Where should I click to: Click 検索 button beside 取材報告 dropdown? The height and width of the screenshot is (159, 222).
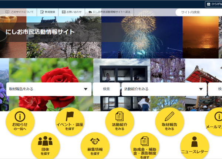pyautogui.click(x=106, y=89)
